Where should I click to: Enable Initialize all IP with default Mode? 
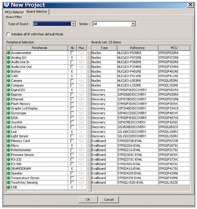point(8,34)
